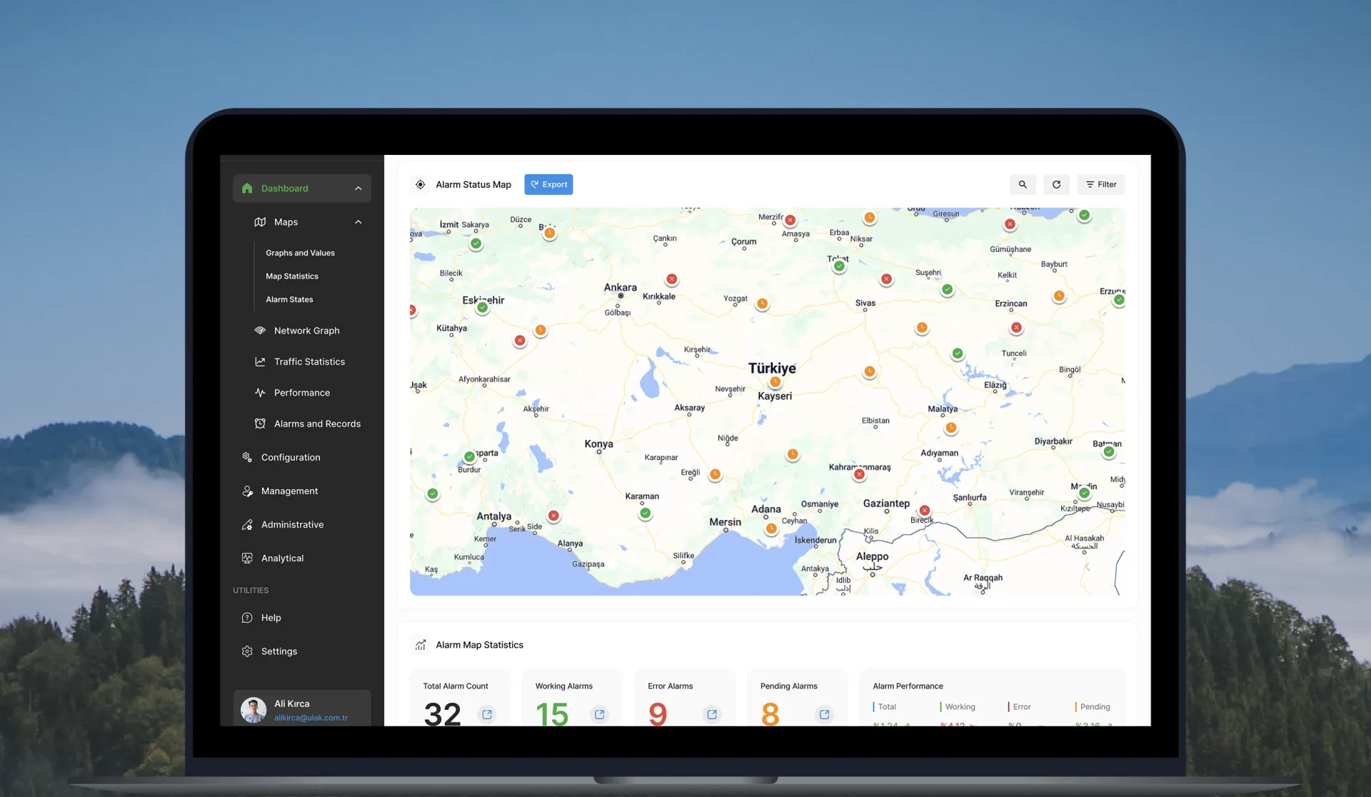Screen dimensions: 1371x797
Task: Click the 'Alarm Status Map' heading
Action: pos(473,185)
